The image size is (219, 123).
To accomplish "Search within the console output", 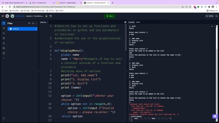I will [212, 26].
